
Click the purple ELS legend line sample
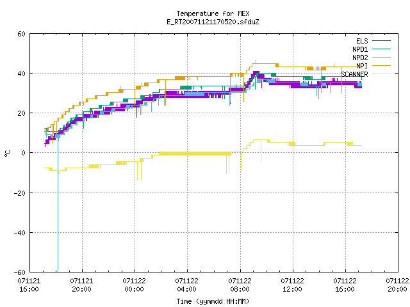tap(382, 41)
